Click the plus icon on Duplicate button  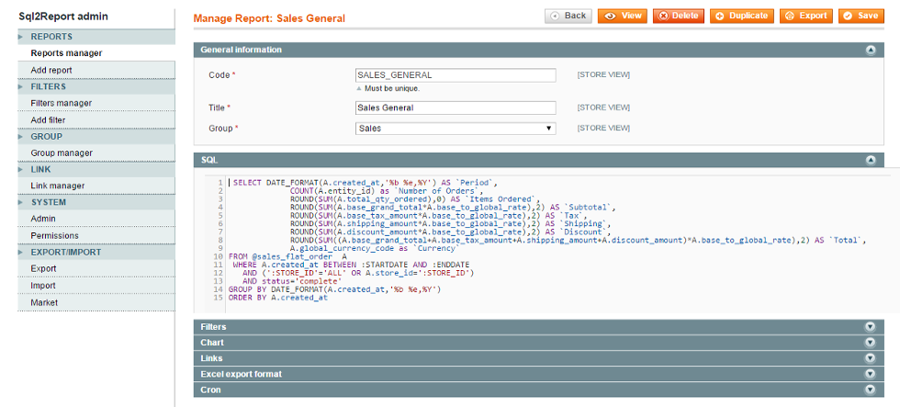720,16
